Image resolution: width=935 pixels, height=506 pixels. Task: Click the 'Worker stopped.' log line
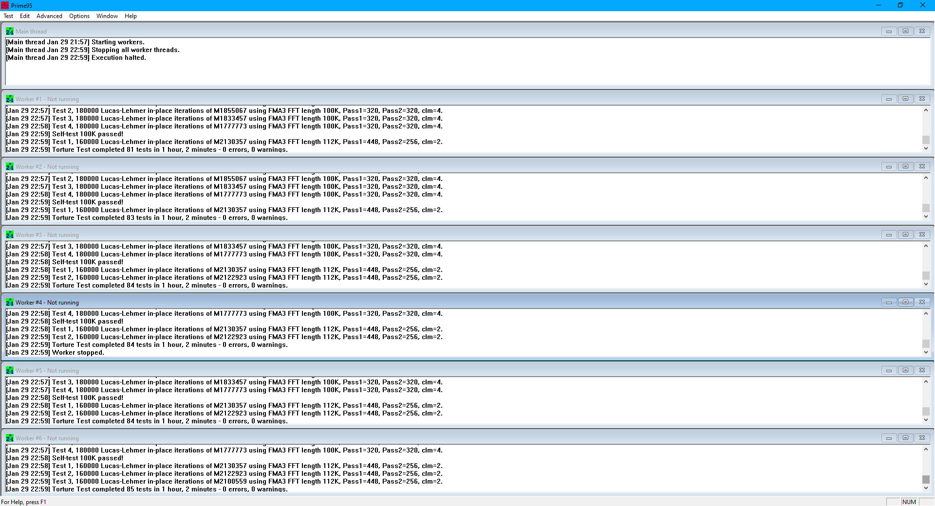(55, 352)
